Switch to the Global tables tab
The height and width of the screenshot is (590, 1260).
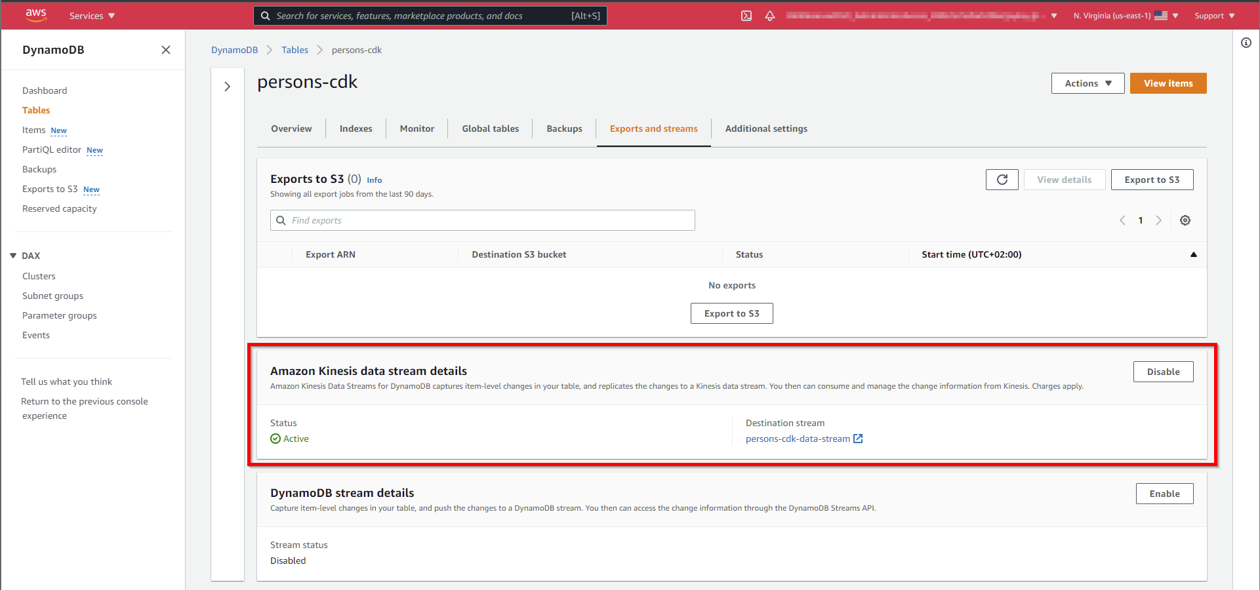[490, 128]
